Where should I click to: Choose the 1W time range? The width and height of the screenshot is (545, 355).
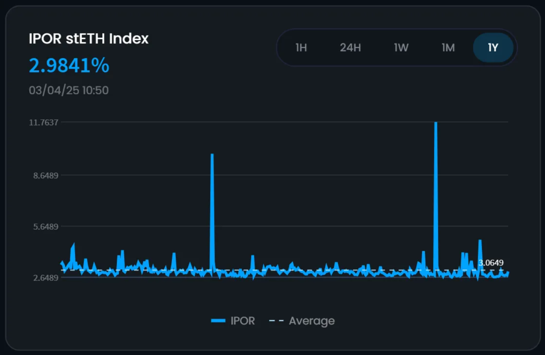[401, 48]
